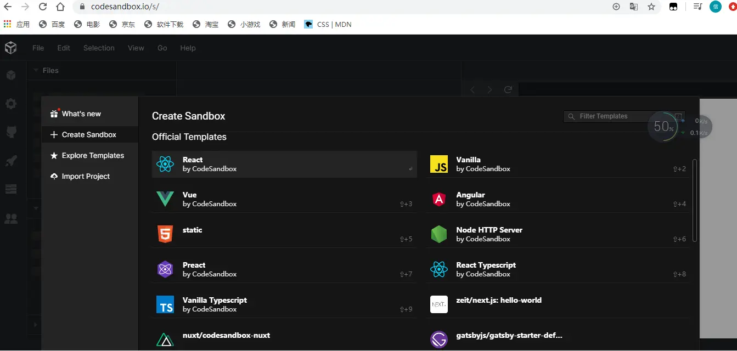
Task: Open the Selection menu
Action: pos(99,48)
